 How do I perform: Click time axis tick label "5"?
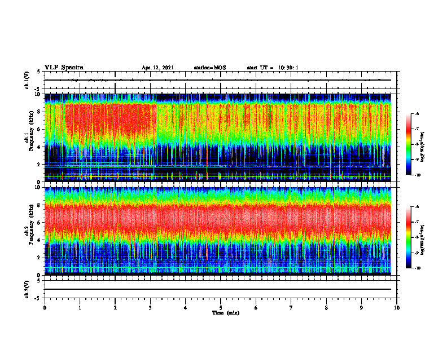point(221,308)
